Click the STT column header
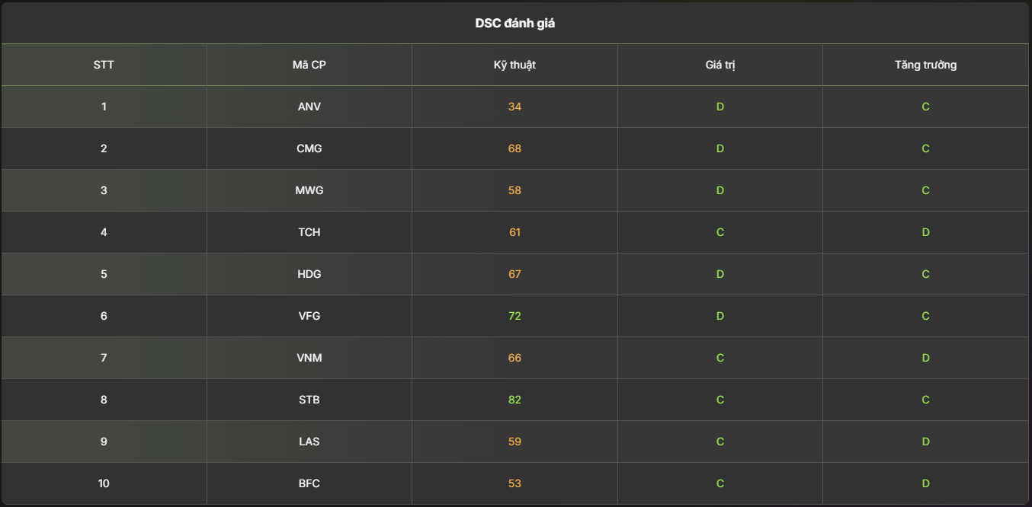 pyautogui.click(x=104, y=65)
